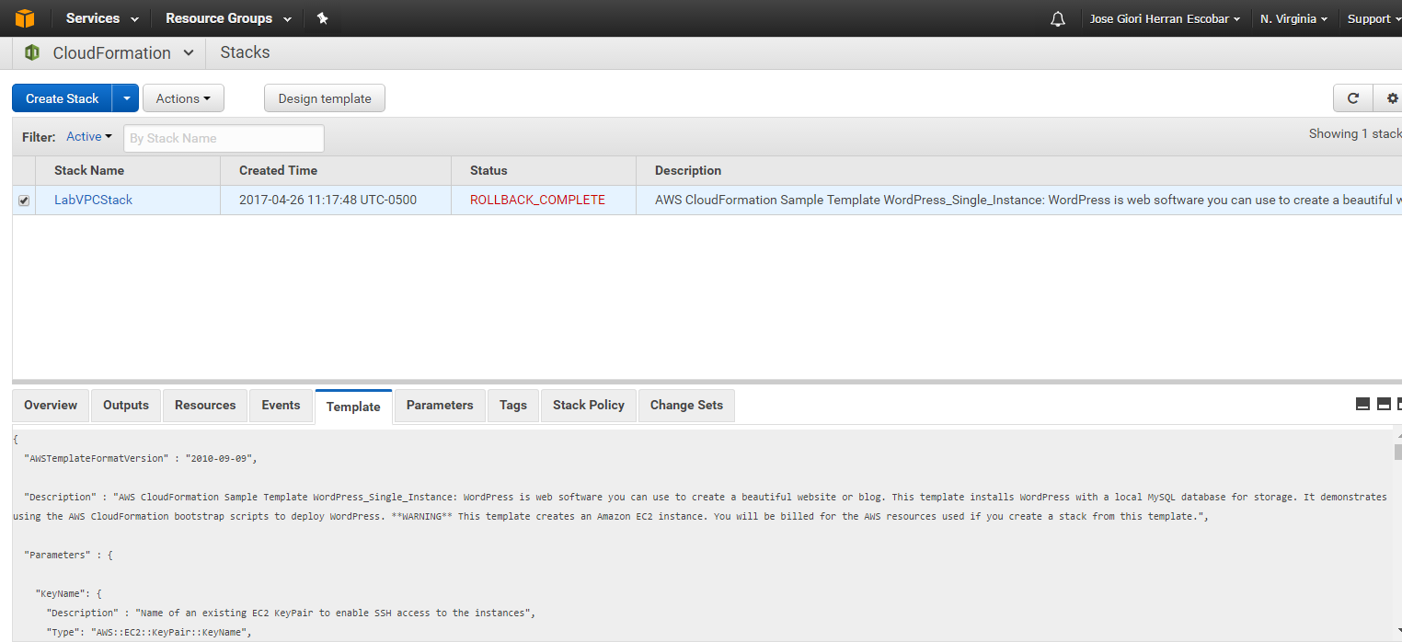Refresh the stacks list

pos(1353,98)
